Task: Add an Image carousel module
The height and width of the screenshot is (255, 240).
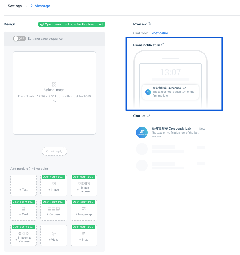Action: pyautogui.click(x=84, y=186)
